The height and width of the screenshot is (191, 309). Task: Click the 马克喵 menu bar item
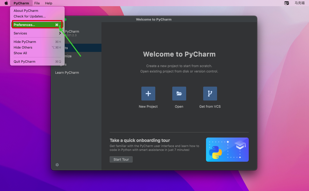coord(300,3)
